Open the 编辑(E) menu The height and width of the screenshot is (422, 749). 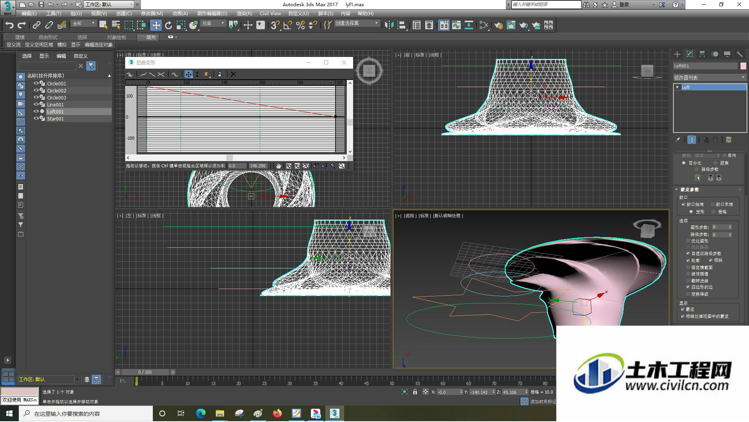pos(29,14)
